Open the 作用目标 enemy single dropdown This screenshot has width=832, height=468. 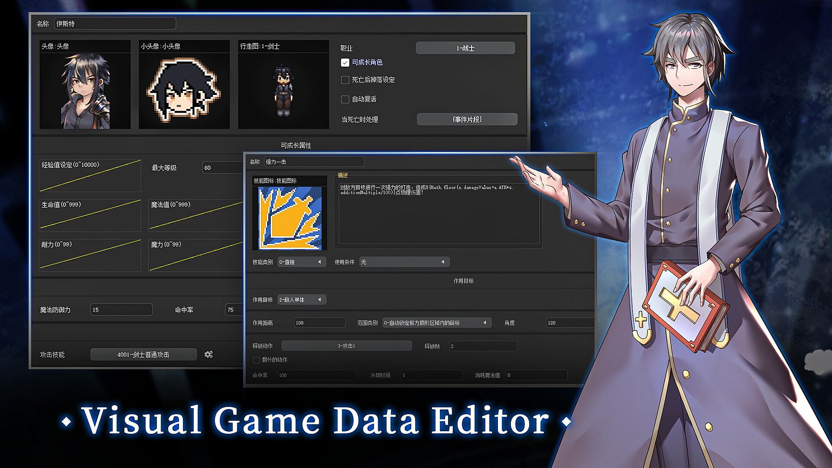coord(302,300)
